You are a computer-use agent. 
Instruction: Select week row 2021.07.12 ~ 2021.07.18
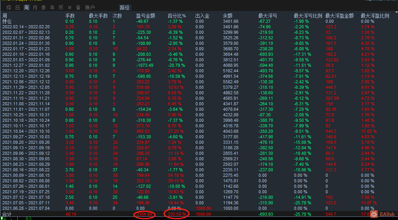(x=199, y=197)
